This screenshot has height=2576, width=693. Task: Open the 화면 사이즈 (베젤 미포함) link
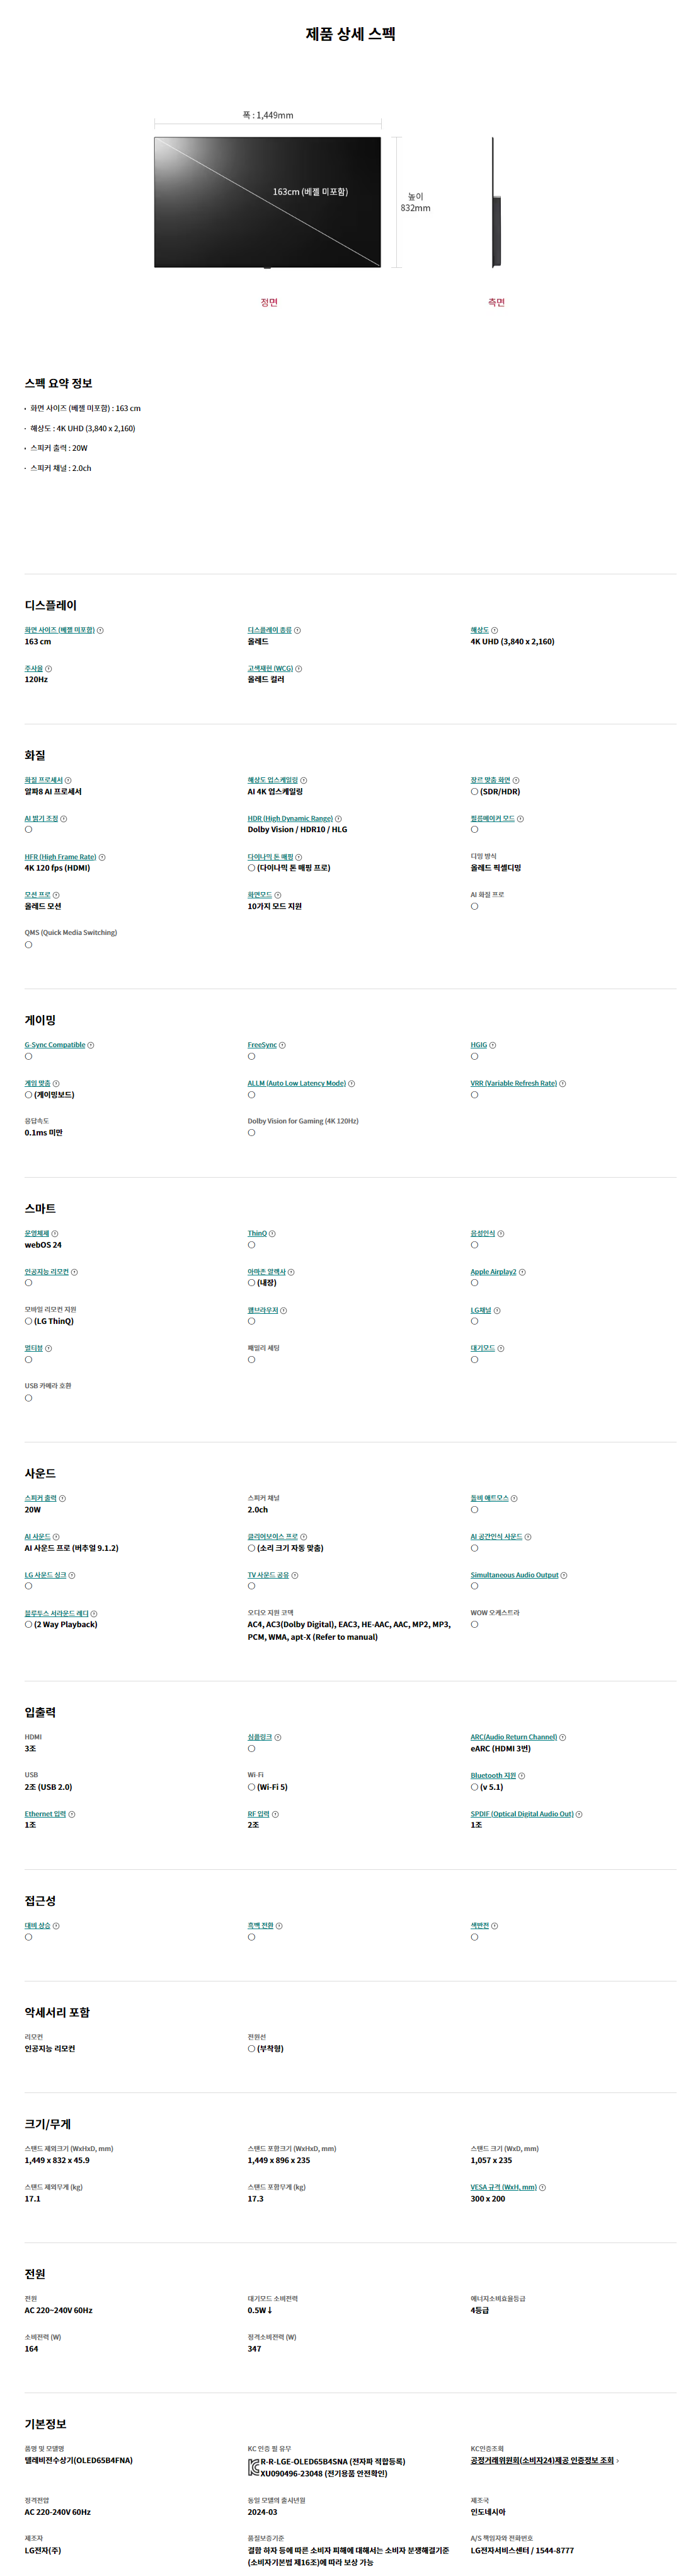click(x=60, y=630)
